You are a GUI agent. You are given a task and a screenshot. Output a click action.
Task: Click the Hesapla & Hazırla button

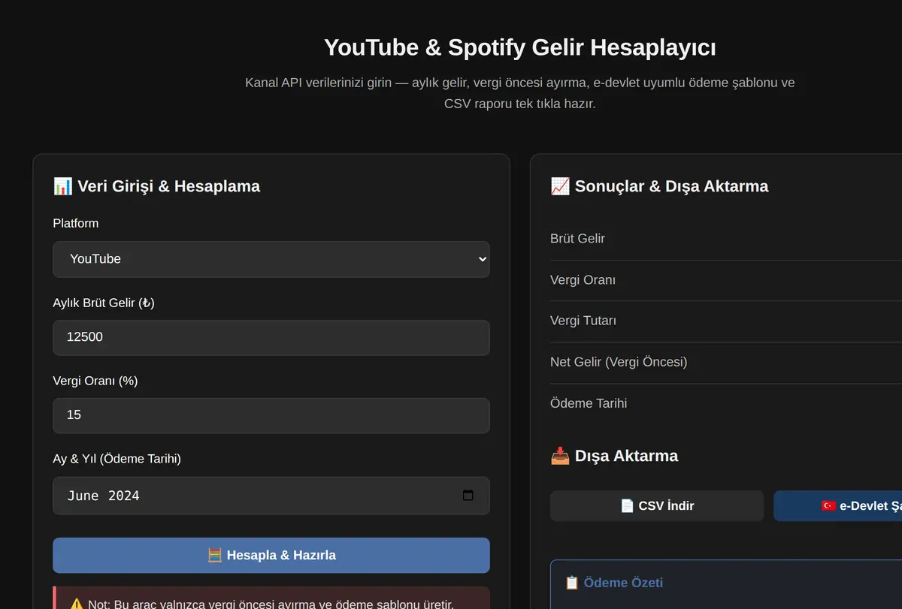pos(271,556)
